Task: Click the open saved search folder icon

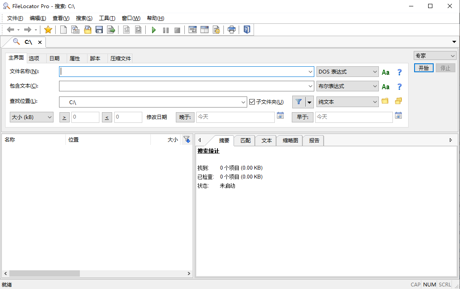Action: tap(87, 30)
